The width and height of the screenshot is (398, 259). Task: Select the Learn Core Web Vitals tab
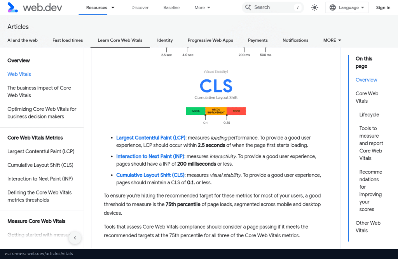[x=120, y=40]
